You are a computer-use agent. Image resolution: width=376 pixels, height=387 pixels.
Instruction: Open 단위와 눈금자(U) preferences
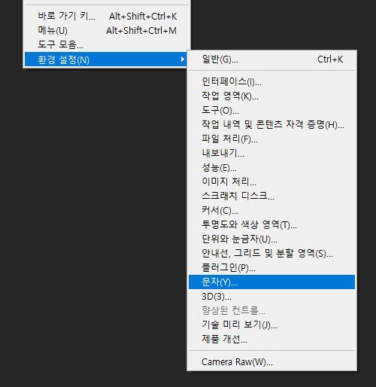pos(271,239)
